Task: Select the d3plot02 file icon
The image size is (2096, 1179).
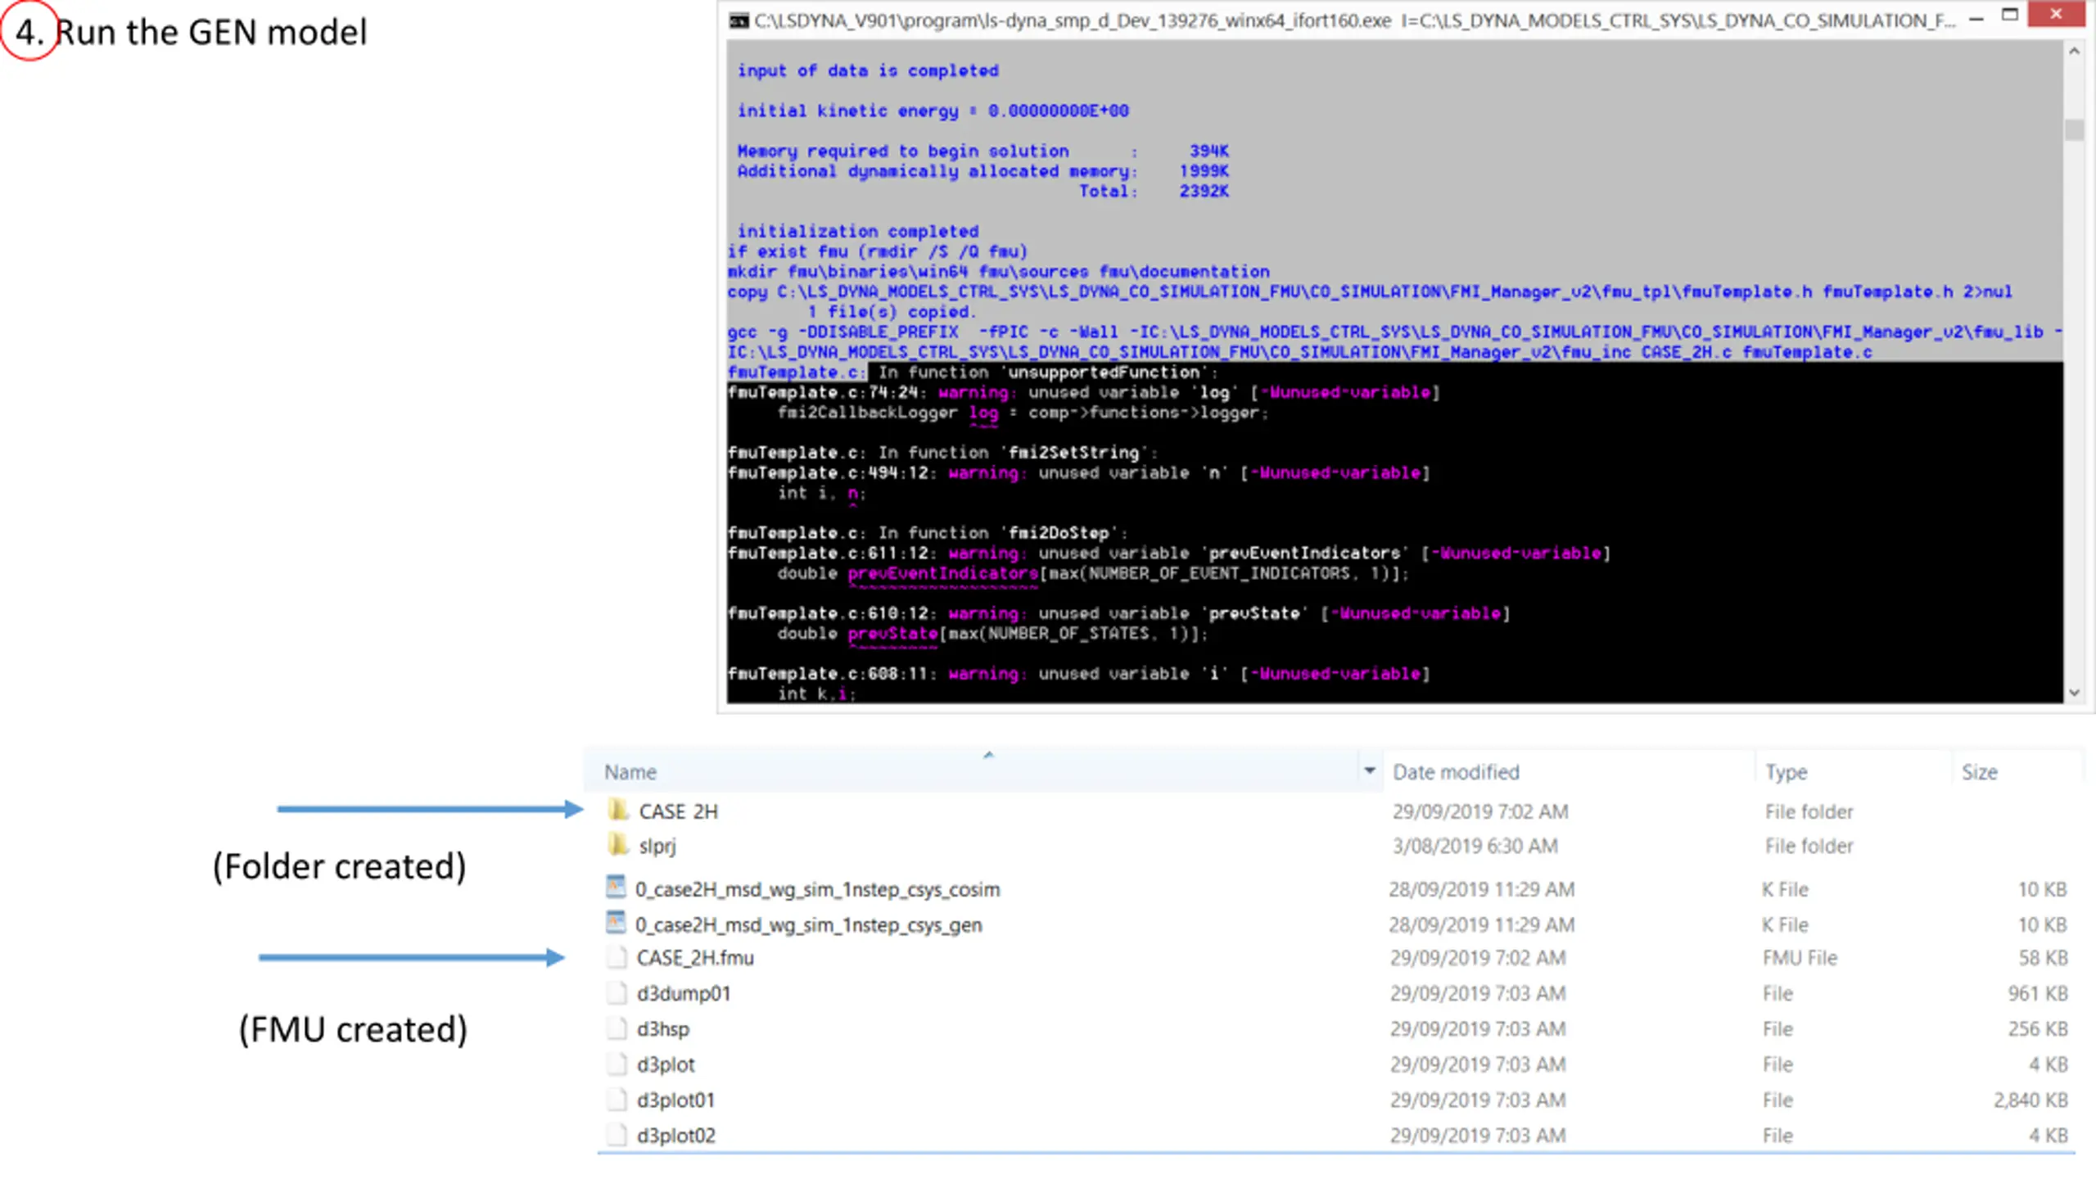Action: 617,1135
